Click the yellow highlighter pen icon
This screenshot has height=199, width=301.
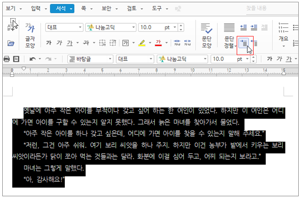point(142,43)
